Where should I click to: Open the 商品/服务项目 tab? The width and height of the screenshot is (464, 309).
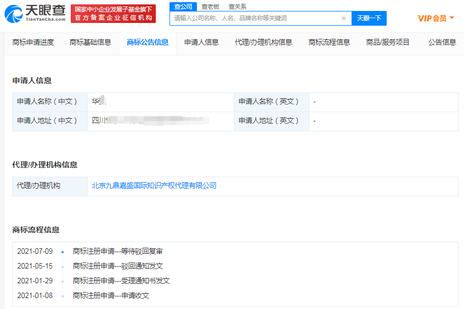[388, 42]
